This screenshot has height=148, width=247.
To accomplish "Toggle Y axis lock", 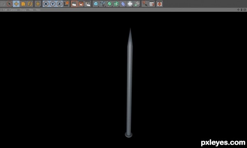I will pos(53,4).
